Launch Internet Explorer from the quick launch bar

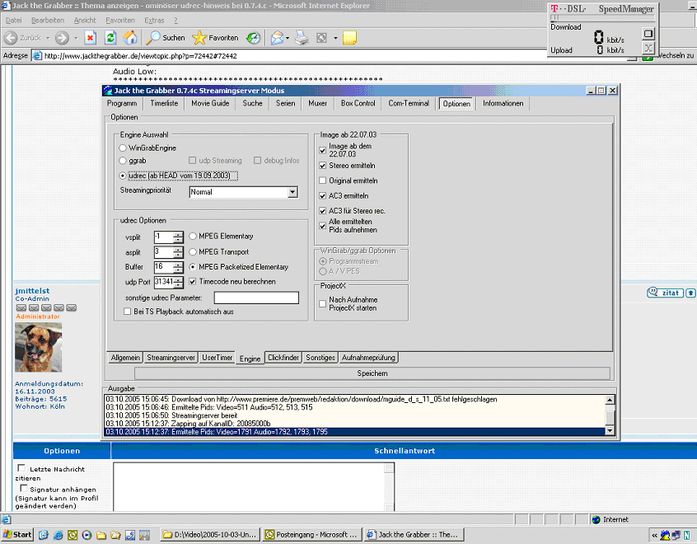click(x=58, y=535)
